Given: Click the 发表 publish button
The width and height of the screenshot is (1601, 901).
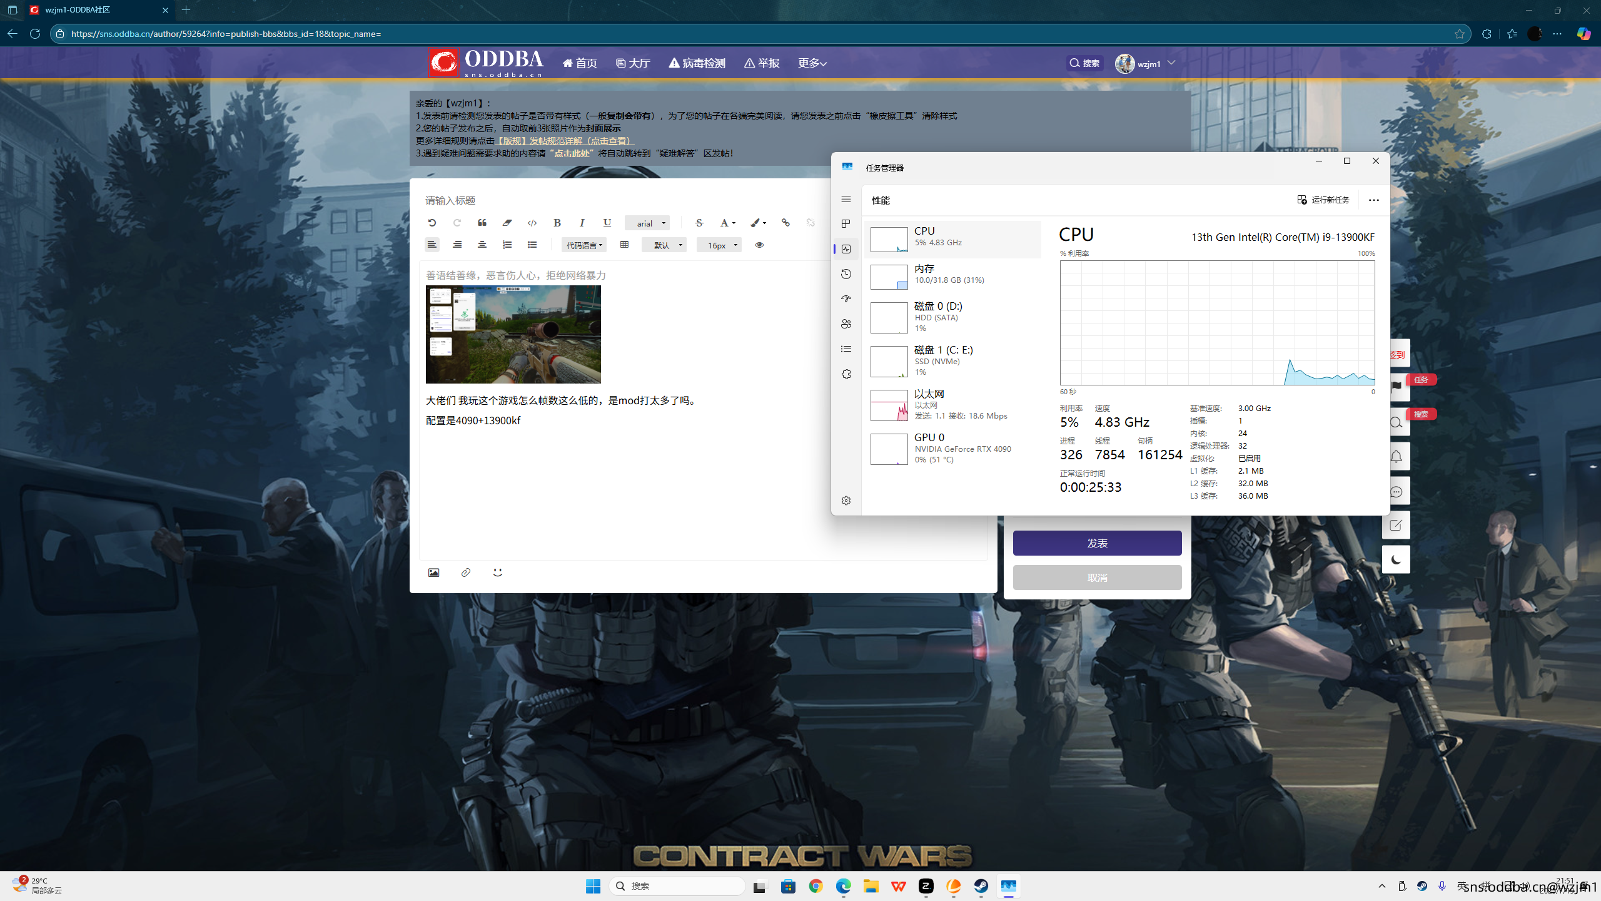Looking at the screenshot, I should [x=1097, y=543].
